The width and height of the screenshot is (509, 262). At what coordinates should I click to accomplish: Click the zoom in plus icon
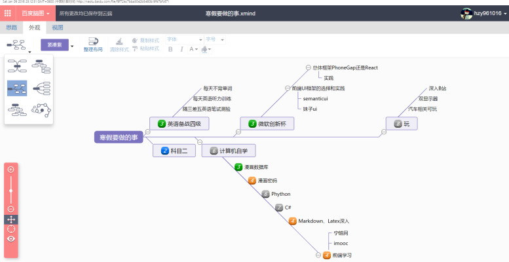11,169
